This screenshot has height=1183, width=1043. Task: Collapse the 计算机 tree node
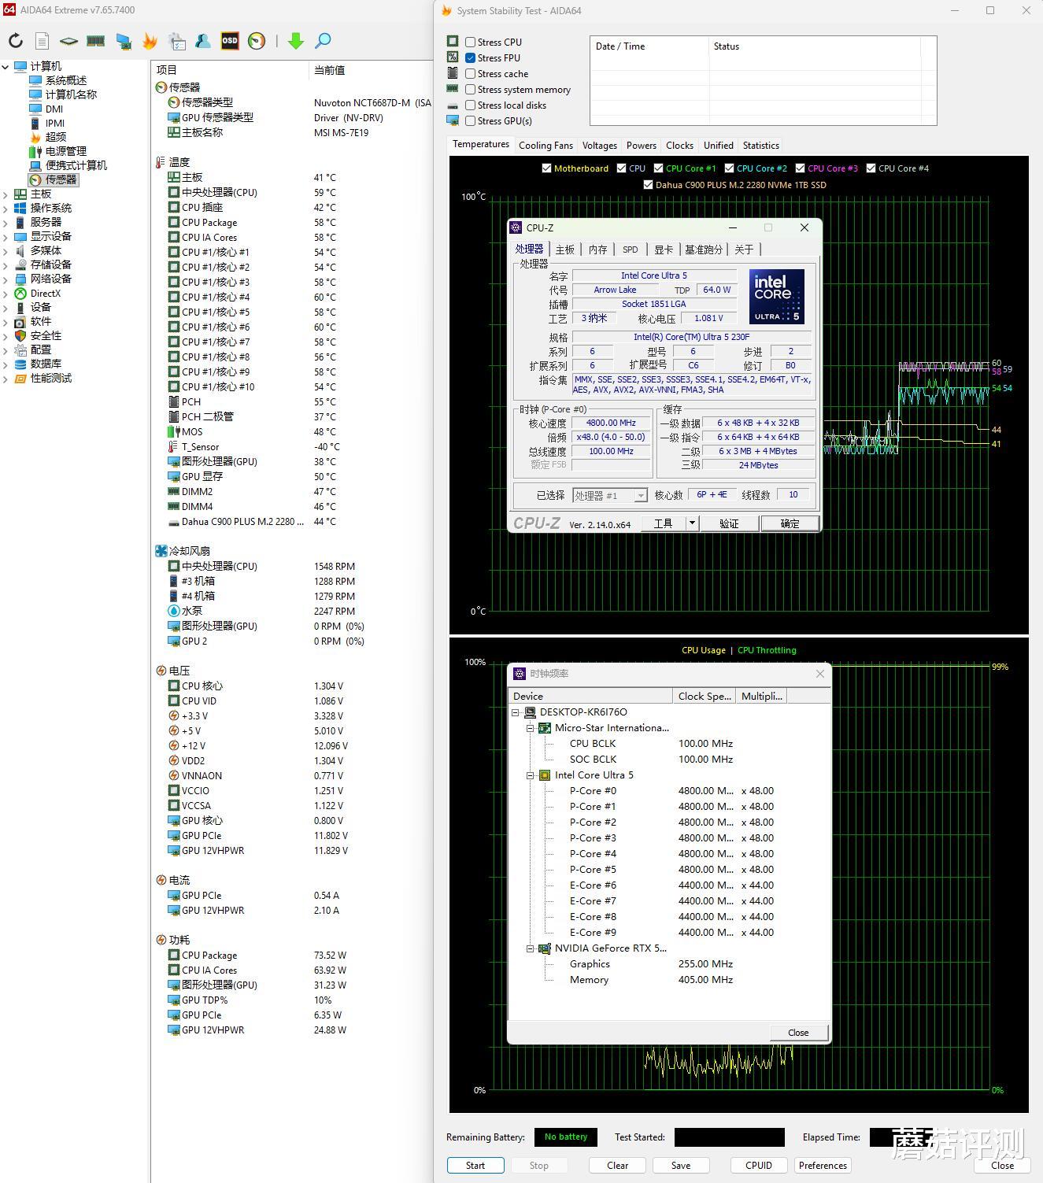pyautogui.click(x=6, y=67)
